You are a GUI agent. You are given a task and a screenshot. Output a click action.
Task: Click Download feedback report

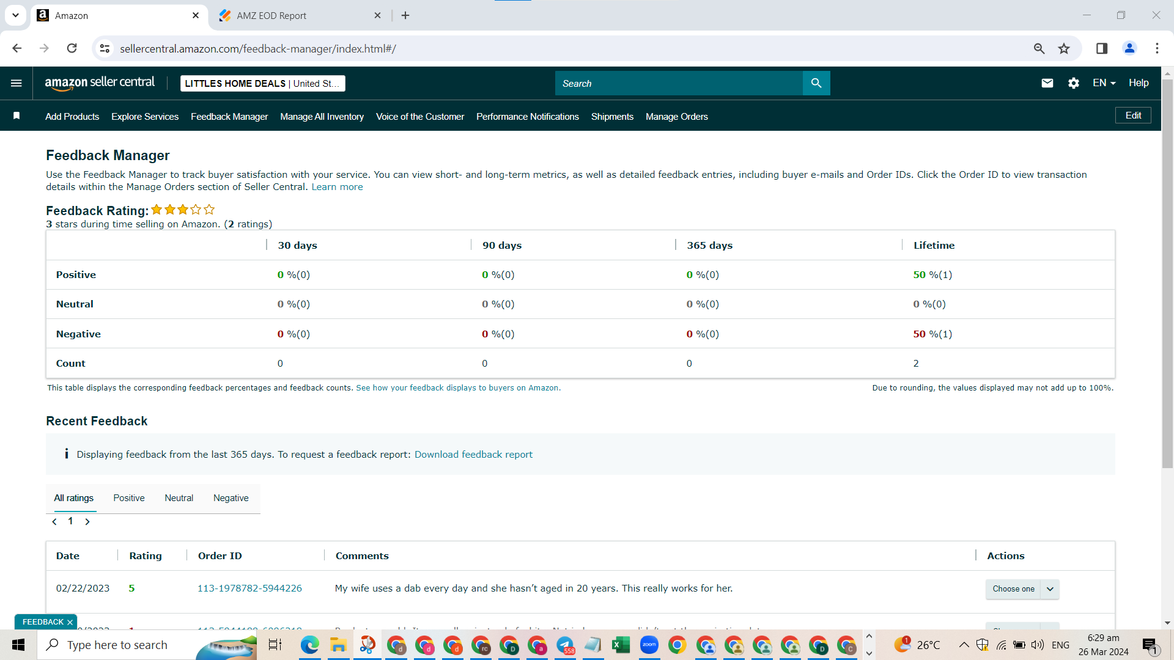point(473,455)
